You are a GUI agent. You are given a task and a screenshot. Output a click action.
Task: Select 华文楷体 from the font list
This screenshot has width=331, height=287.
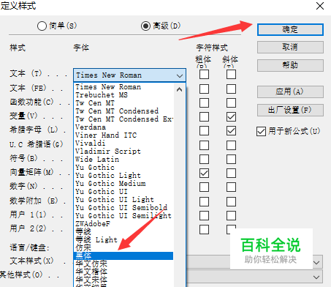(x=123, y=272)
